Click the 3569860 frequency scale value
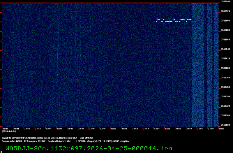Screen dimensions: 233x153 tap(226, 40)
